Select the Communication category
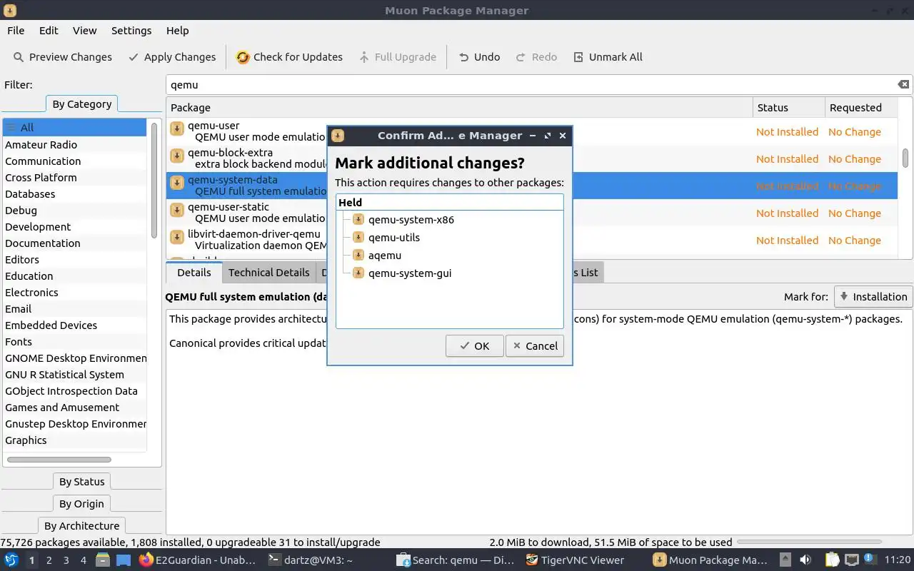 [x=75, y=161]
